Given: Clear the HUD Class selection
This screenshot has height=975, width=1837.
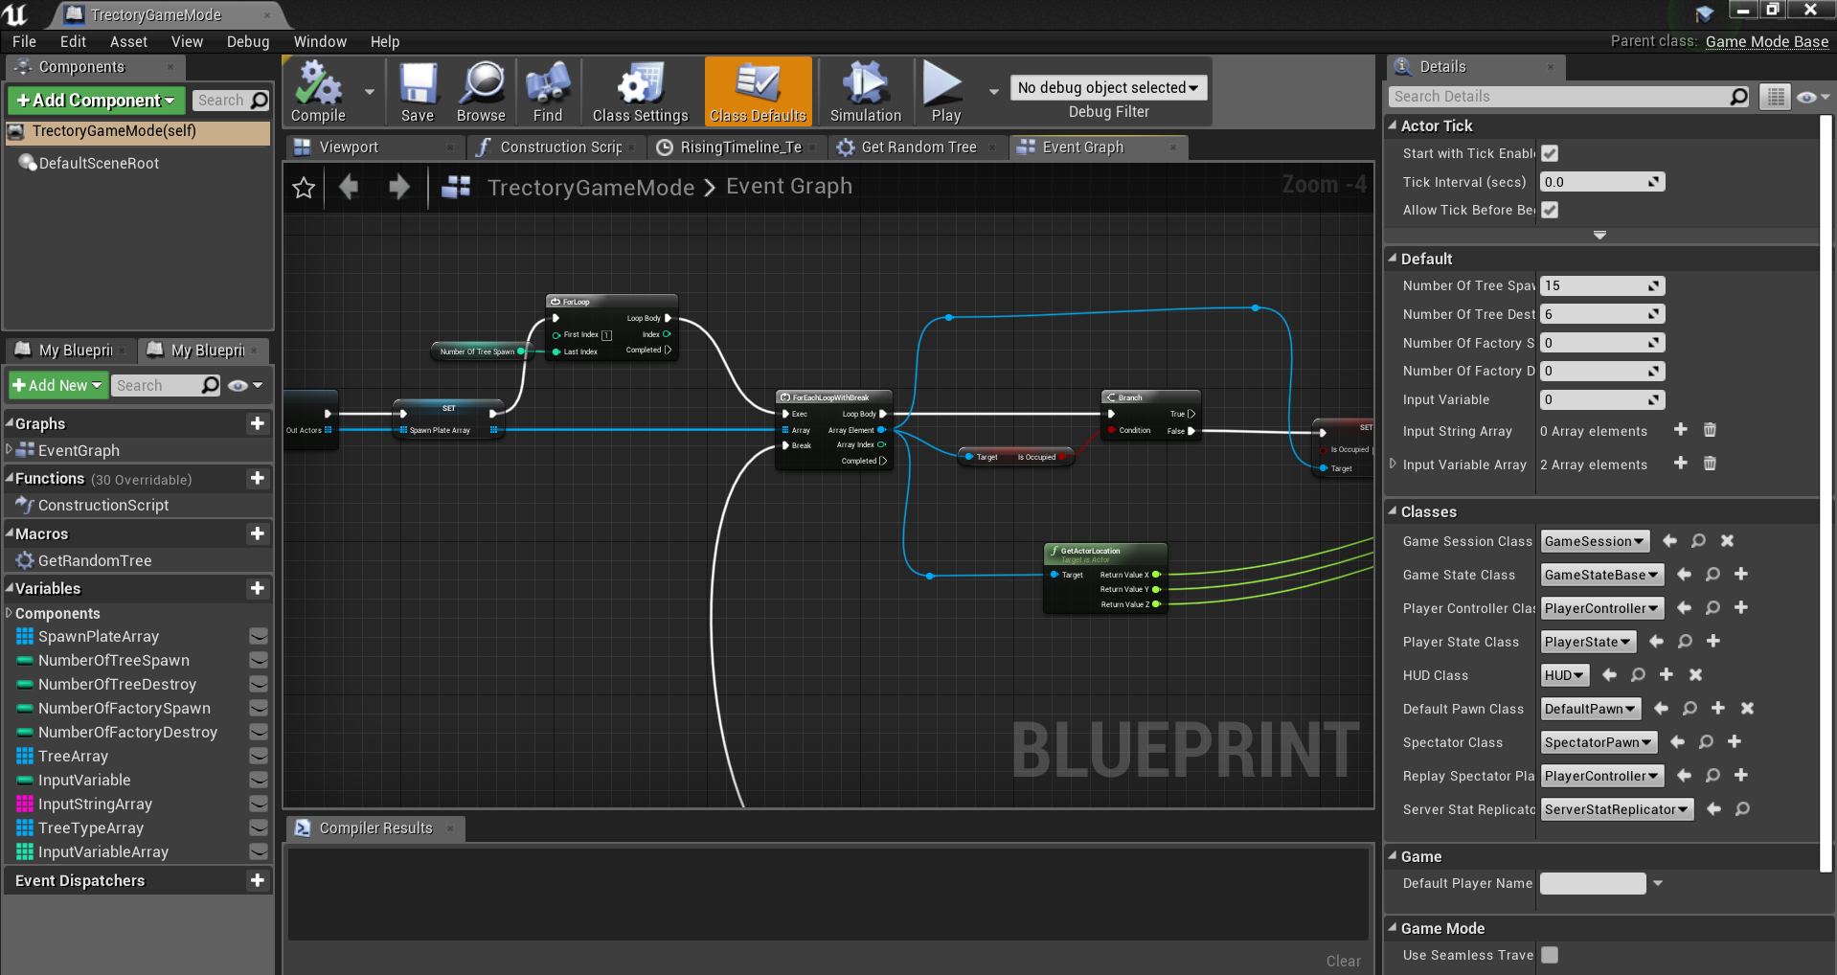Looking at the screenshot, I should [1695, 675].
